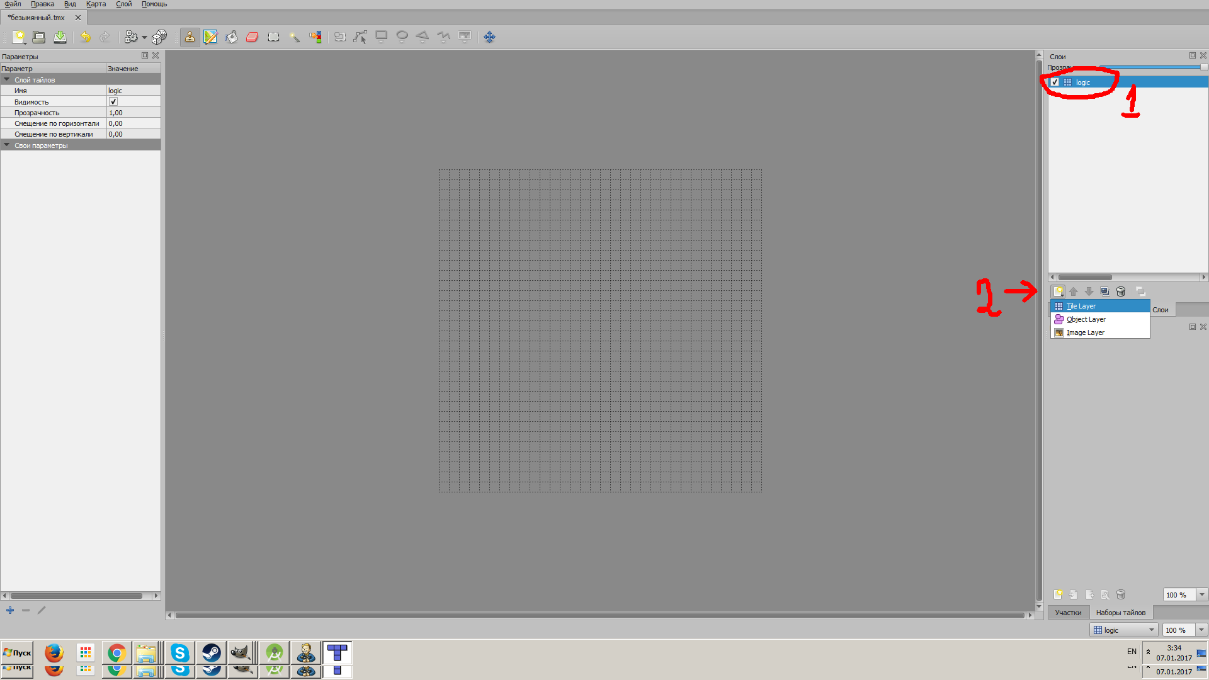Select the Stamp Brush tool

coord(189,37)
